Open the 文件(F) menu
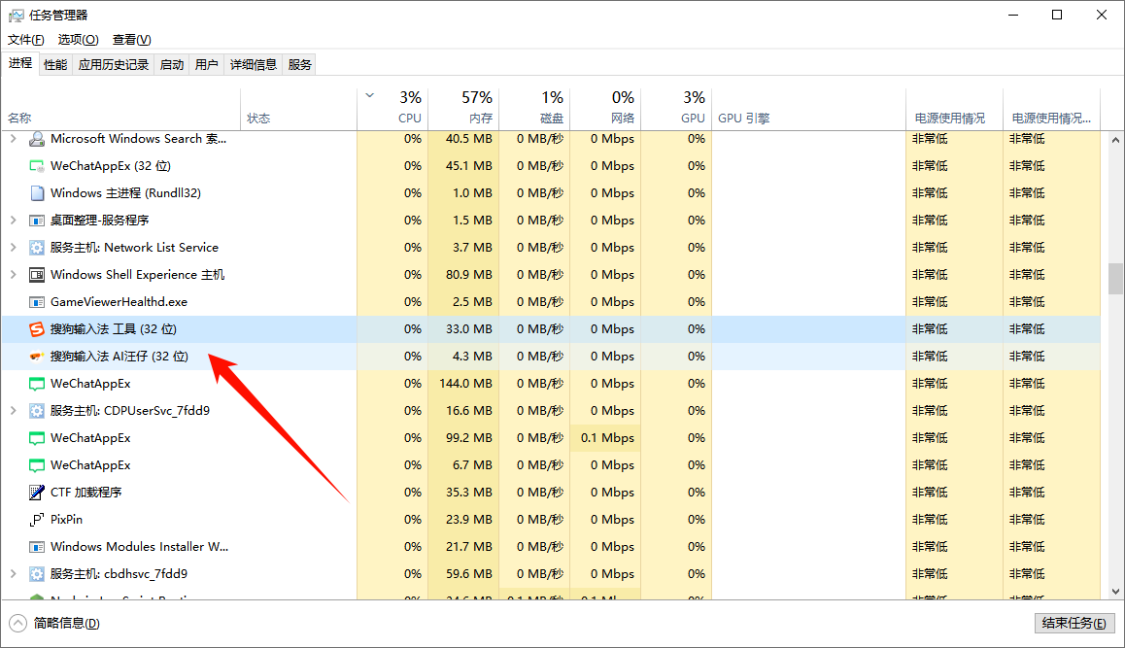 (x=26, y=40)
